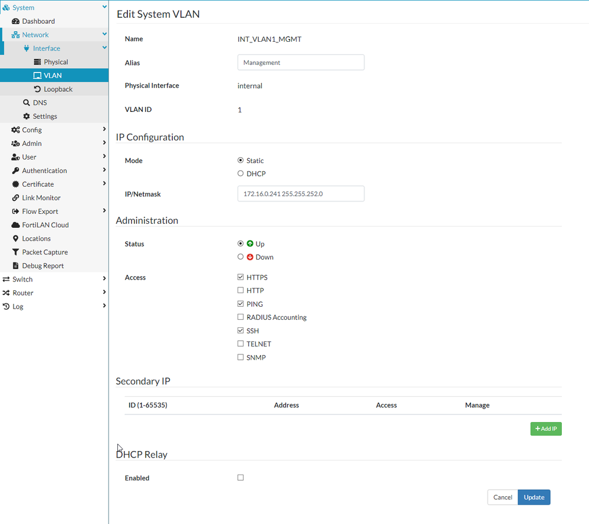Image resolution: width=589 pixels, height=524 pixels.
Task: Expand the Admin menu arrow
Action: tap(104, 142)
